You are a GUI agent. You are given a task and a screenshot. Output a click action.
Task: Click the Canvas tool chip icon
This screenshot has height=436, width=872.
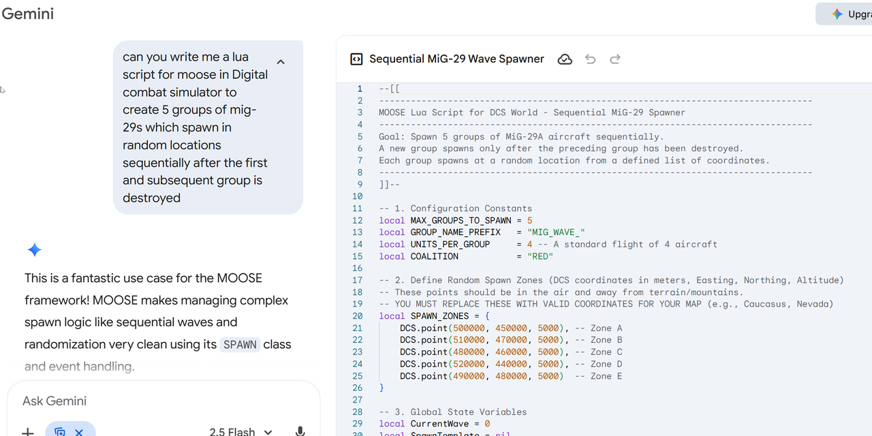click(x=60, y=432)
